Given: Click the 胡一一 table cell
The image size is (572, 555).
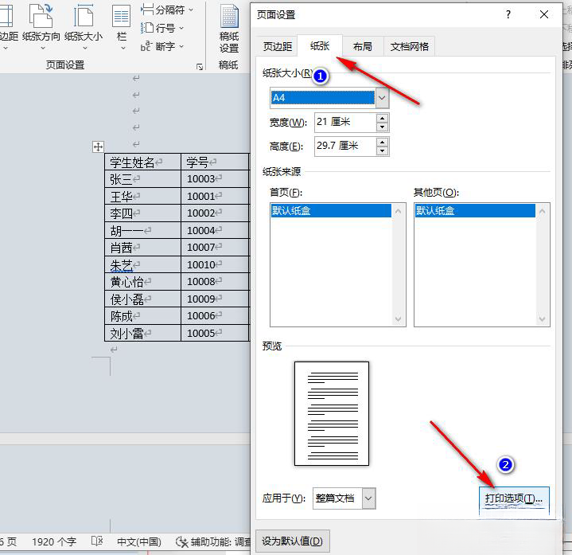Looking at the screenshot, I should pos(142,230).
